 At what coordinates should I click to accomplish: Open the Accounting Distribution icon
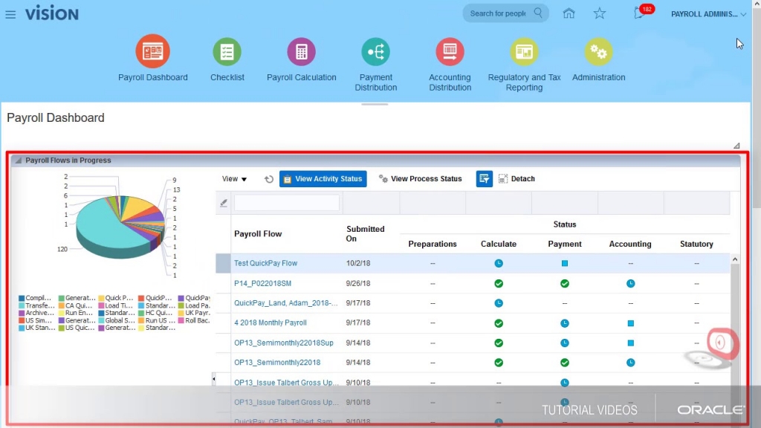tap(450, 51)
